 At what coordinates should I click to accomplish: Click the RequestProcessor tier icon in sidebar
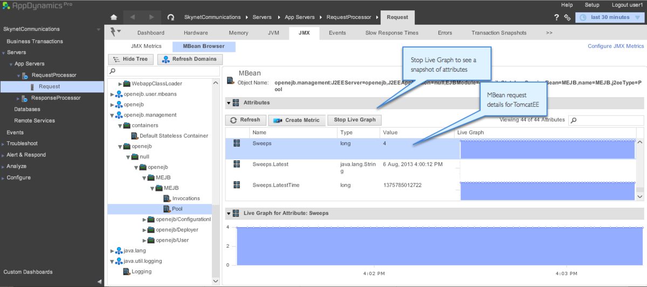click(25, 75)
